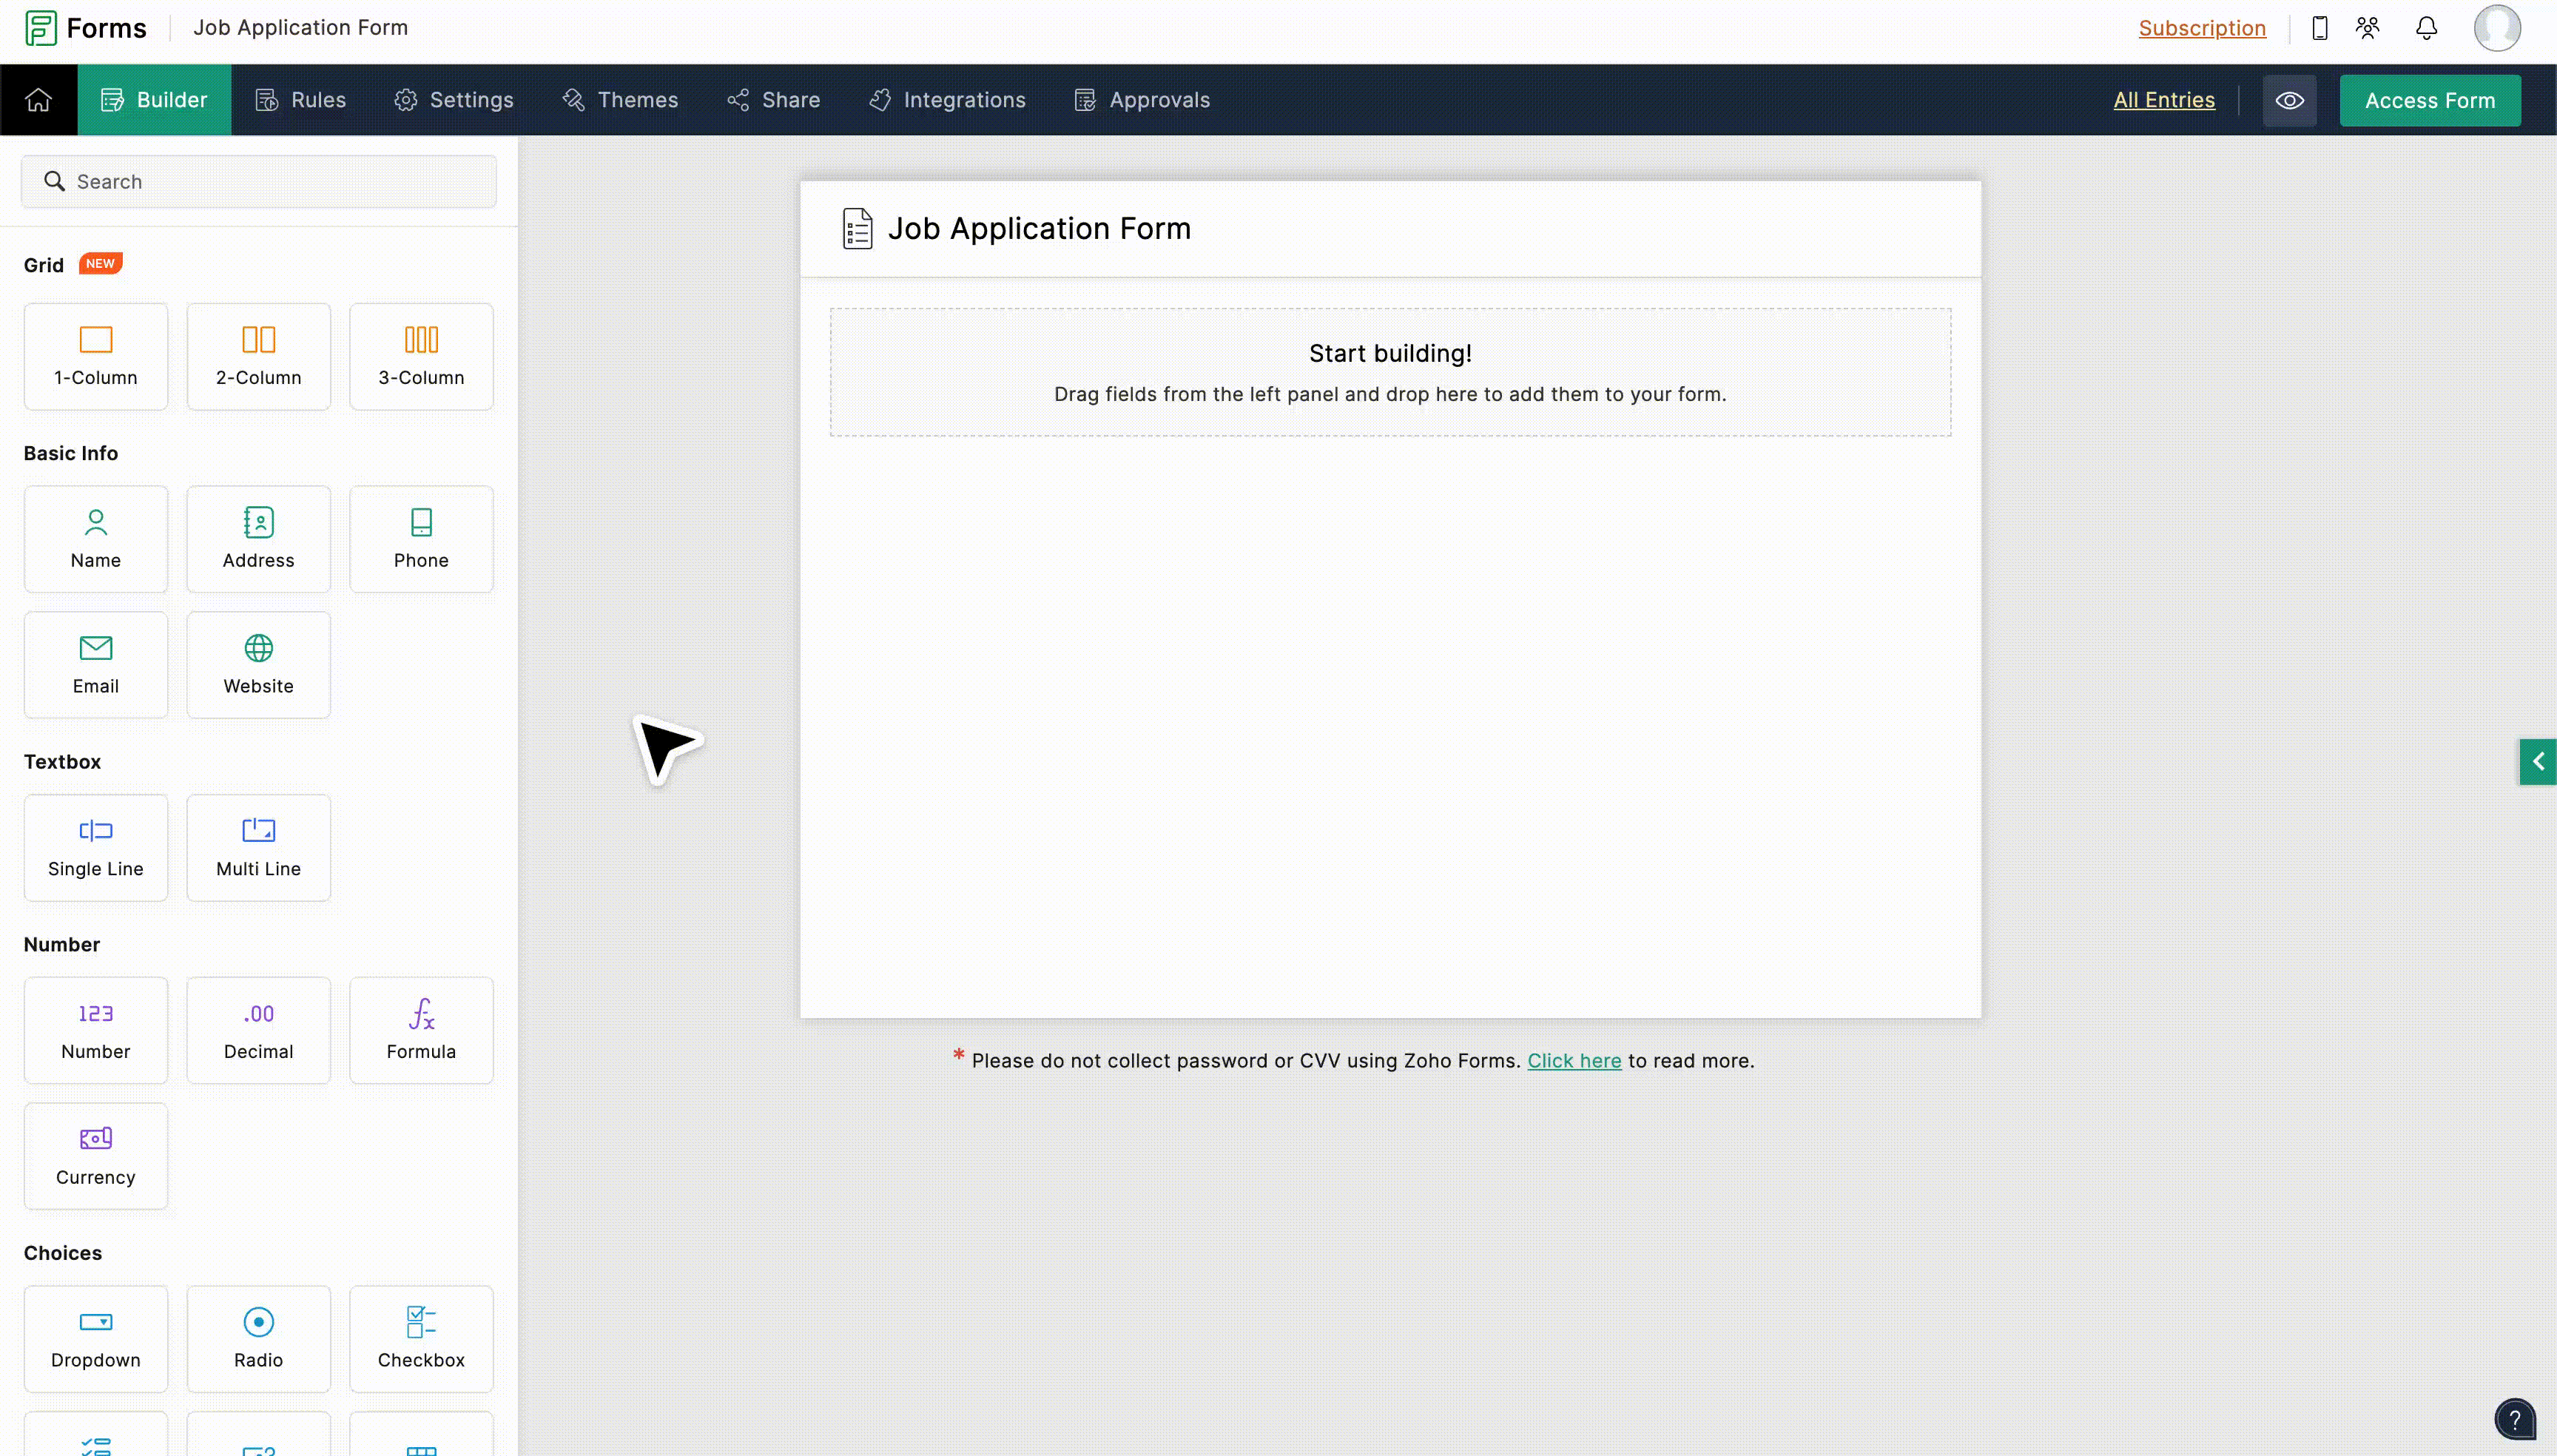
Task: Select the Email field element
Action: [x=95, y=663]
